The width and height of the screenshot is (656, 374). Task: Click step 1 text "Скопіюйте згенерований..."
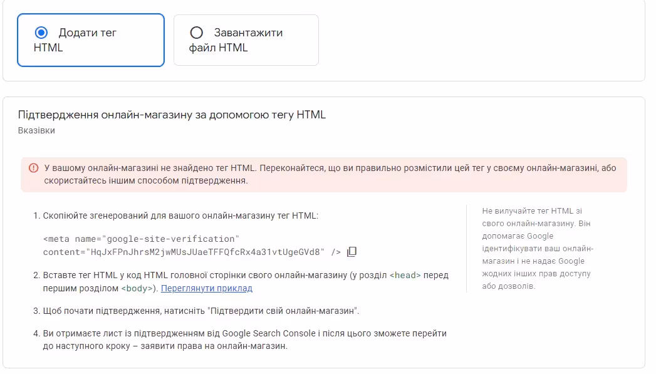(x=180, y=216)
